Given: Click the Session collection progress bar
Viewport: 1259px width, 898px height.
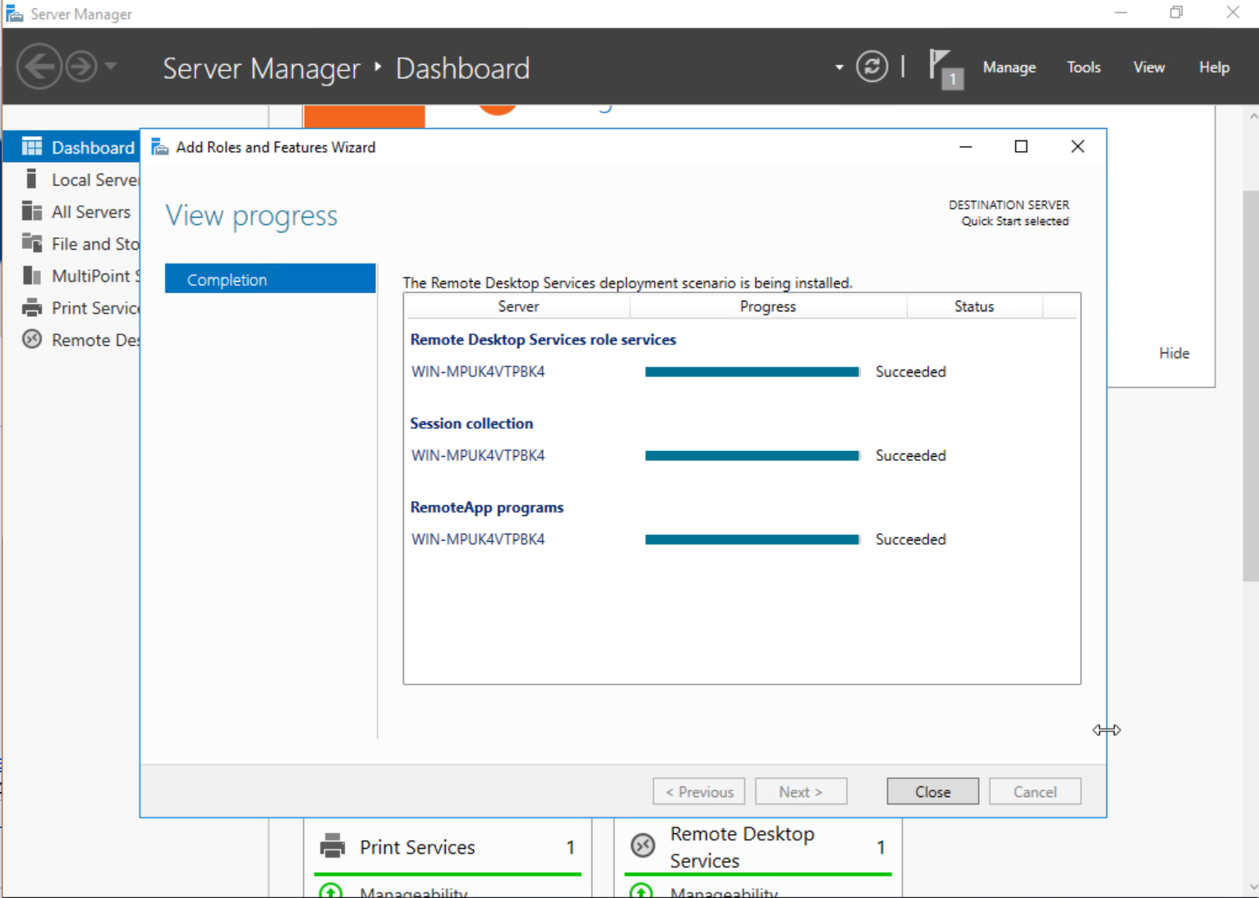Looking at the screenshot, I should (752, 456).
